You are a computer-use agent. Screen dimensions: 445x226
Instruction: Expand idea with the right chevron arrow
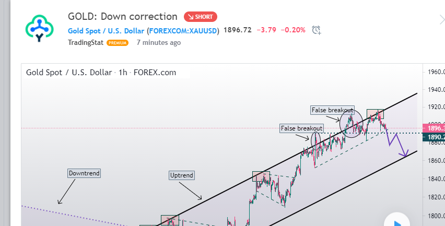pyautogui.click(x=442, y=20)
